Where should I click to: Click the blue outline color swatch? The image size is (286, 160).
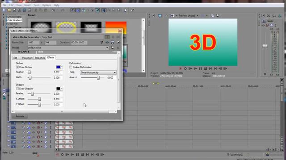point(59,67)
